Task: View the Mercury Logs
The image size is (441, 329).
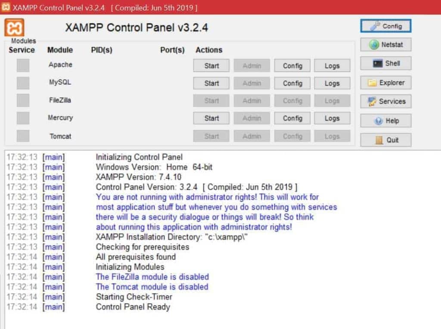Action: pos(332,118)
